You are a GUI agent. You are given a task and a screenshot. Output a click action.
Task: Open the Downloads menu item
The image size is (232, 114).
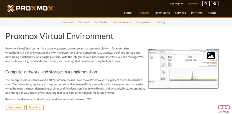[162, 13]
